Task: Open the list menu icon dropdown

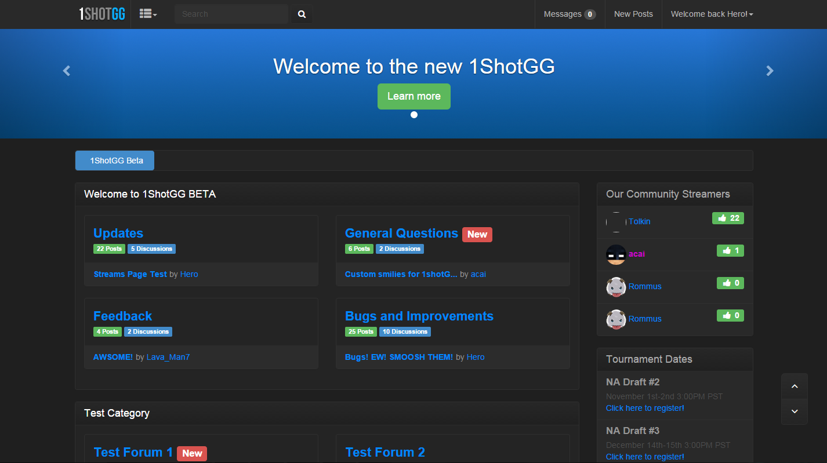Action: [x=148, y=14]
